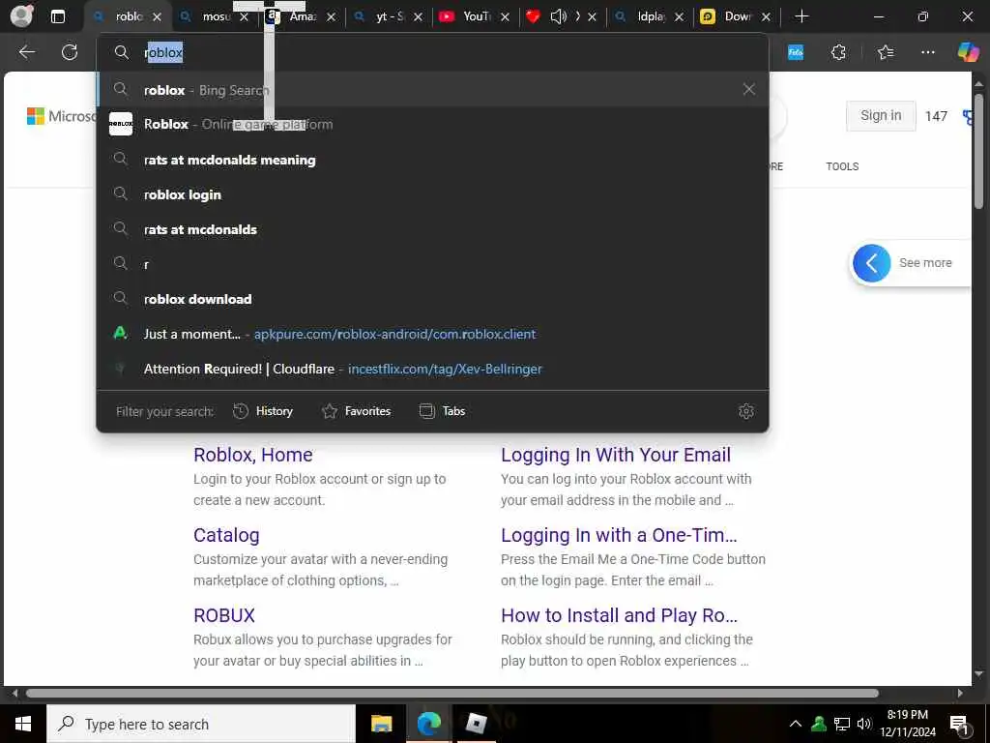The image size is (990, 743).
Task: Close the Amazon tab
Action: pos(331,17)
